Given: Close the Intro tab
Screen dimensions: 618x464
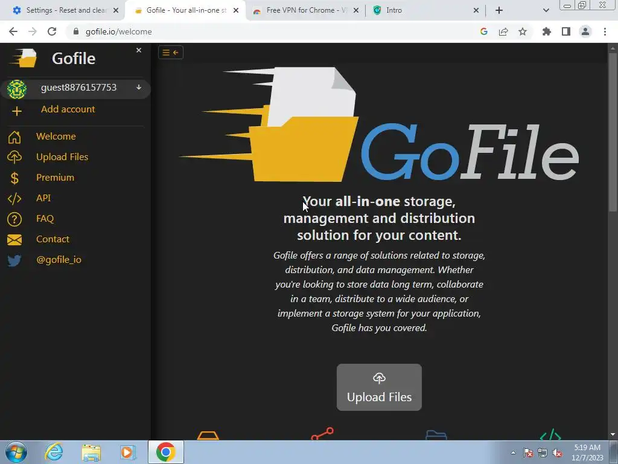Looking at the screenshot, I should click(476, 10).
